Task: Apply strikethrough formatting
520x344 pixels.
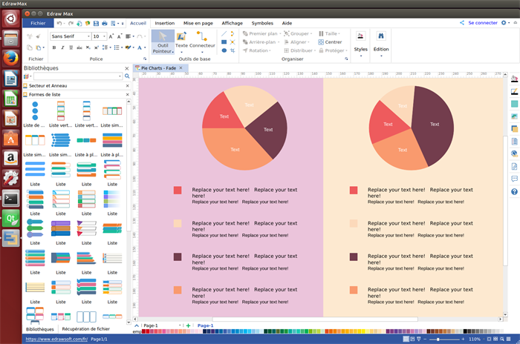Action: (x=79, y=47)
